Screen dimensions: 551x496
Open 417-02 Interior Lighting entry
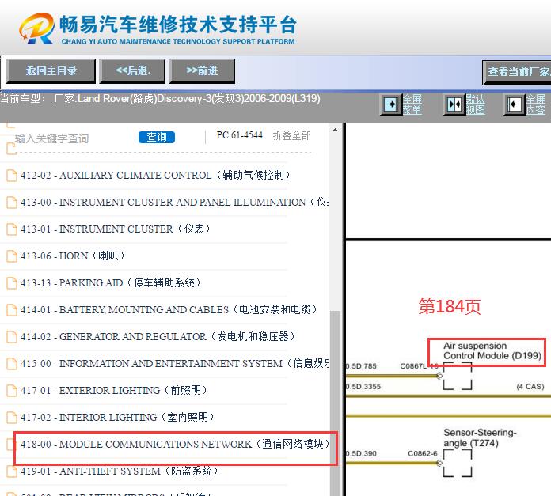117,417
